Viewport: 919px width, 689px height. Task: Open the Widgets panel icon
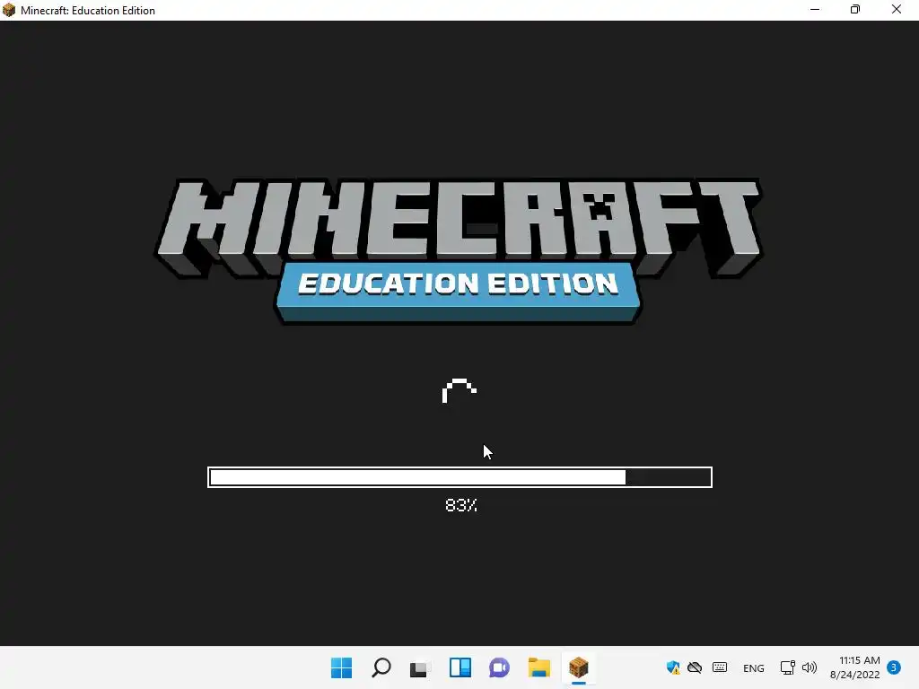pos(460,667)
